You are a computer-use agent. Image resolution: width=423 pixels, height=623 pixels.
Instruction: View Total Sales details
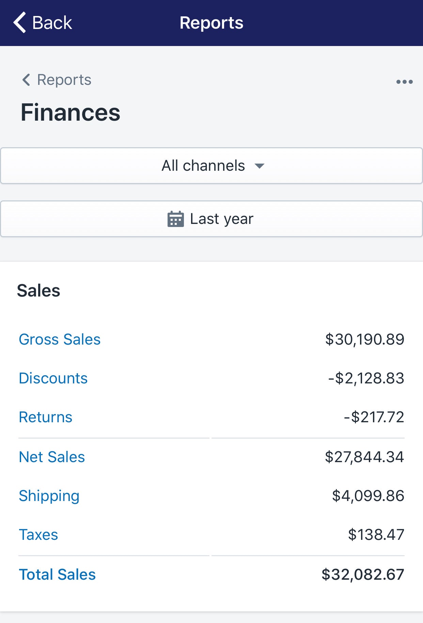point(57,575)
